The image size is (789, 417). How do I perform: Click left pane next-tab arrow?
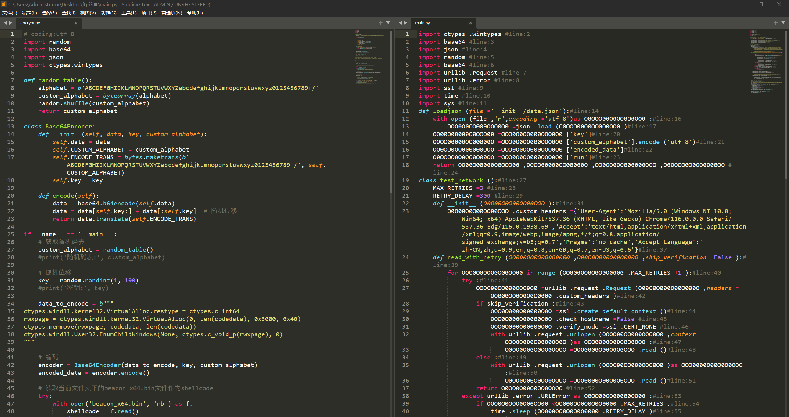(11, 23)
